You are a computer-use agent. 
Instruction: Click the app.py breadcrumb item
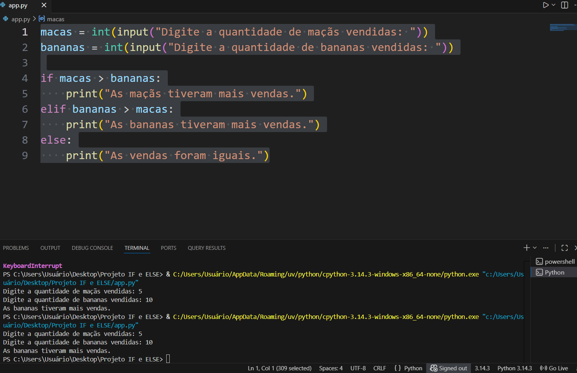[x=20, y=19]
